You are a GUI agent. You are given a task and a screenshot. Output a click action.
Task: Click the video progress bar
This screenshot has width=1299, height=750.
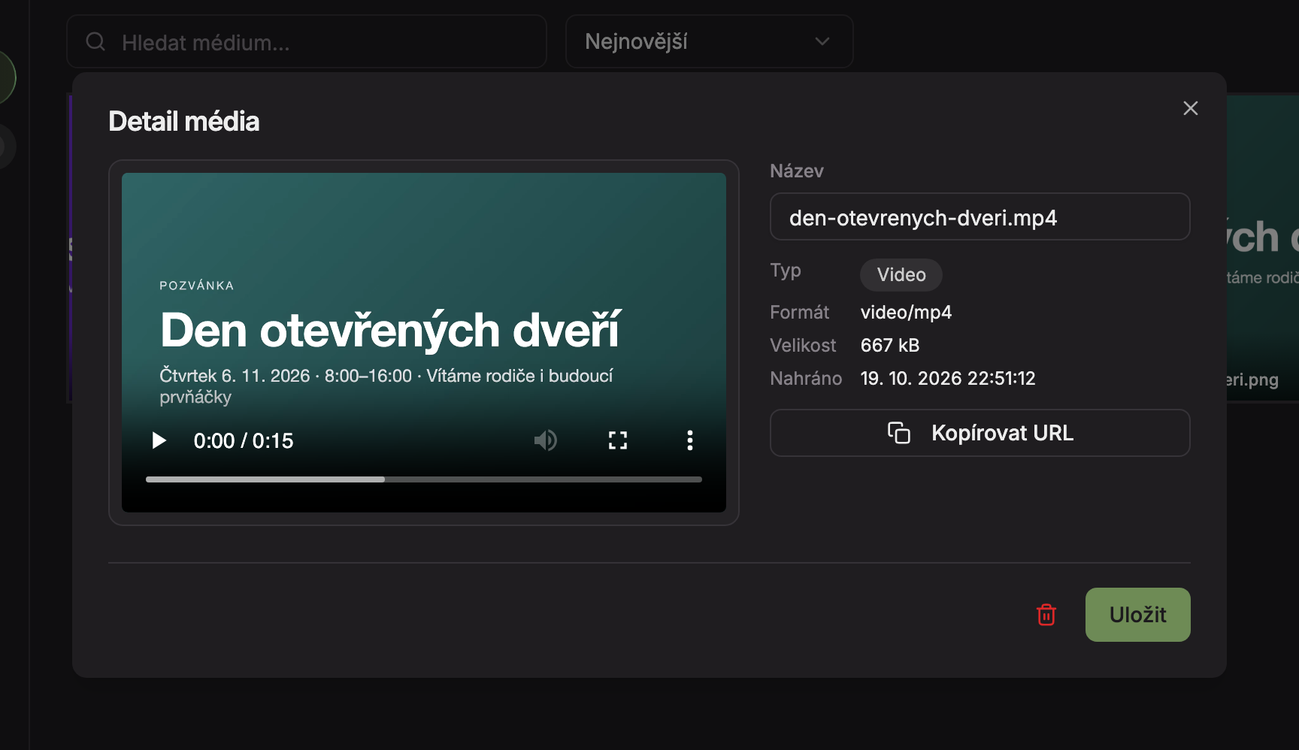pyautogui.click(x=424, y=479)
